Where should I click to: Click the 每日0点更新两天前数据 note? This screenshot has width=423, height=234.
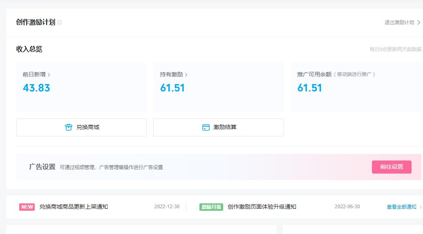point(396,49)
